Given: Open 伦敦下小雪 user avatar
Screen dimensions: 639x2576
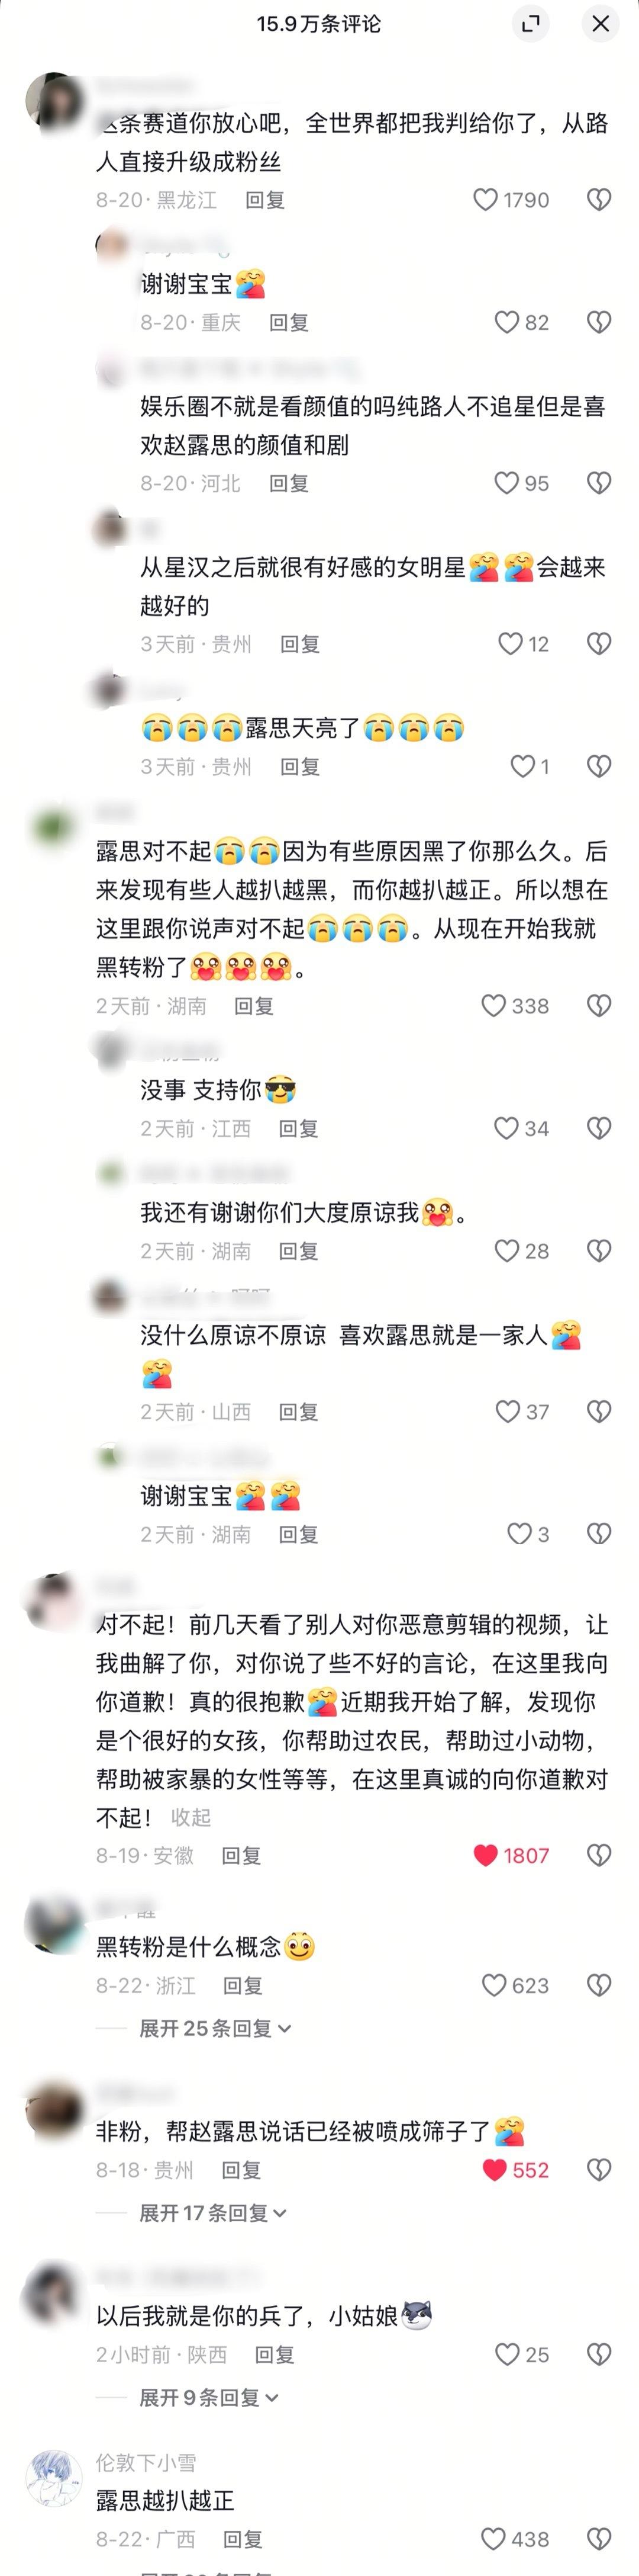Looking at the screenshot, I should point(54,2479).
